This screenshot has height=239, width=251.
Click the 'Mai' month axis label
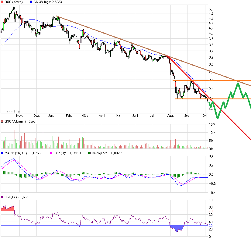click(x=118, y=116)
